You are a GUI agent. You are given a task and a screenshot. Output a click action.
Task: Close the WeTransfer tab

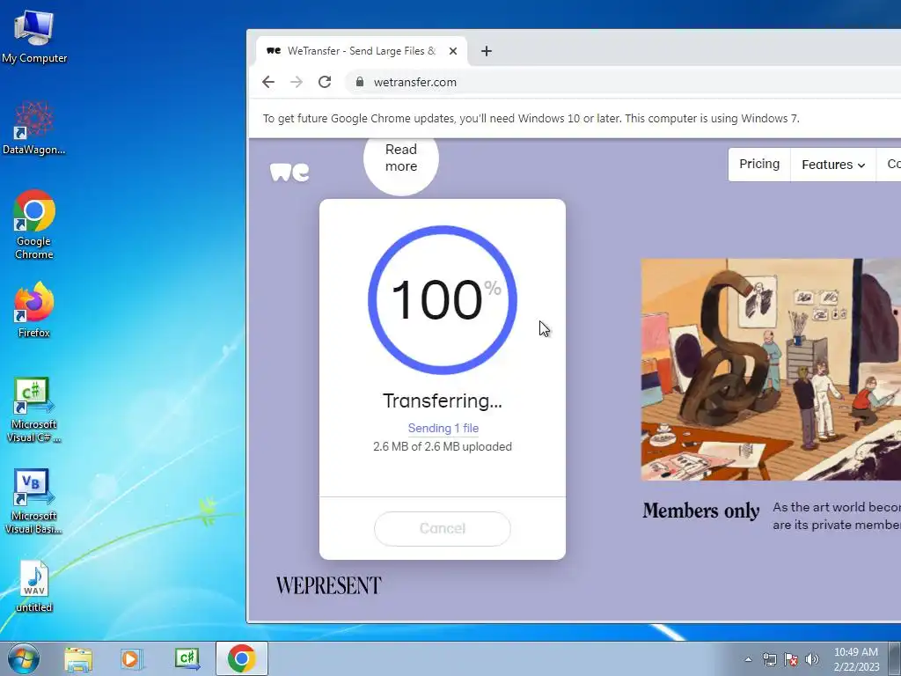[x=453, y=51]
